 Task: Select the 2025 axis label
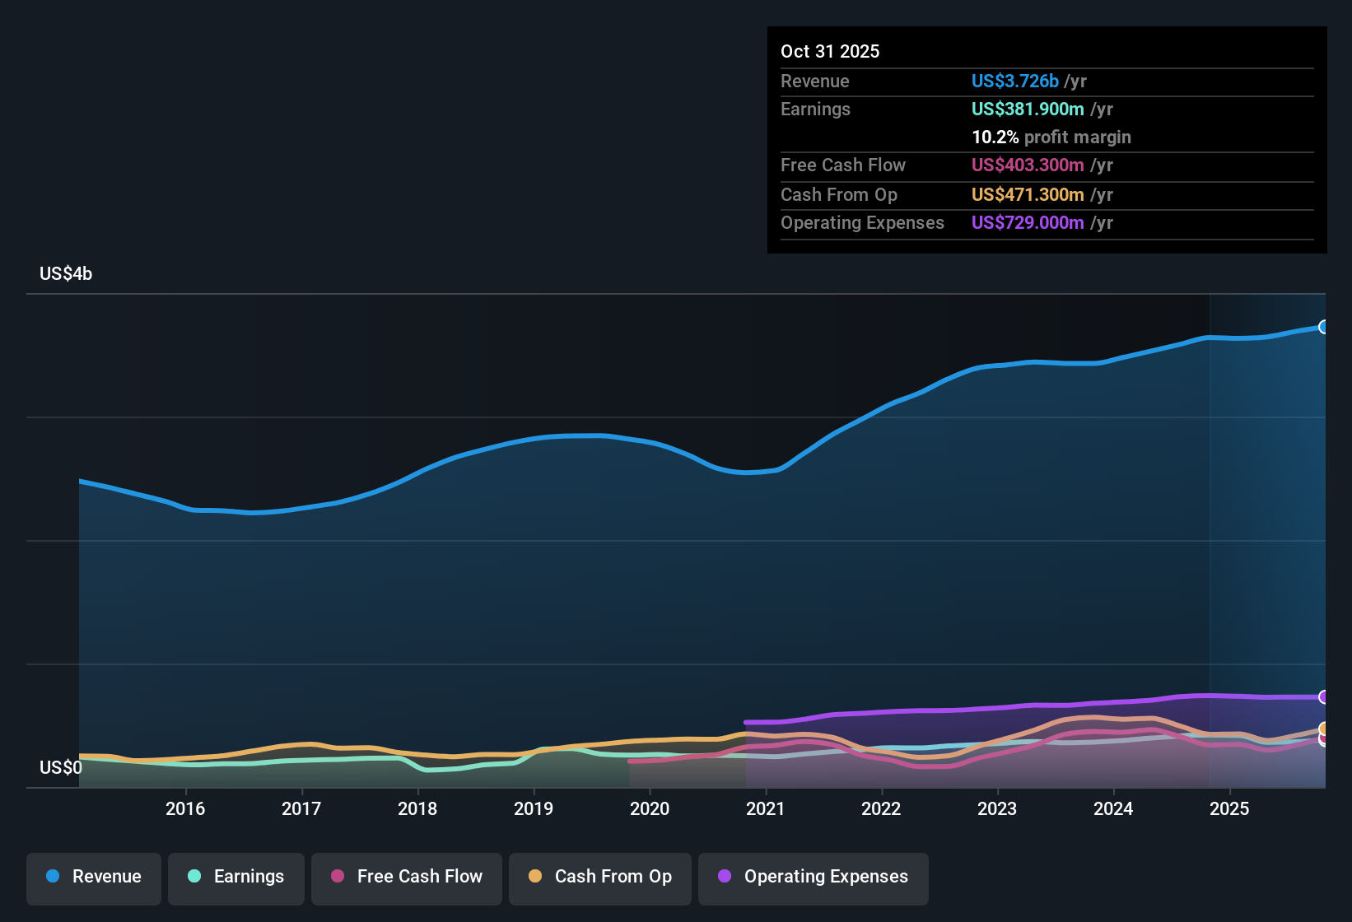click(x=1230, y=809)
